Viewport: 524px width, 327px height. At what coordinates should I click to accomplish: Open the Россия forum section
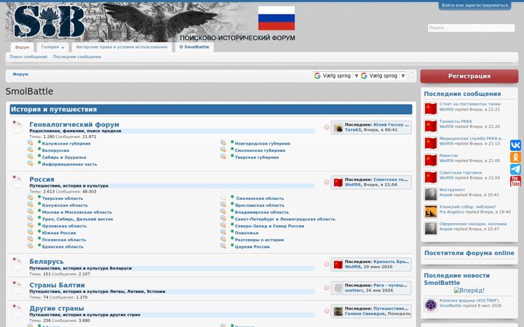(41, 179)
